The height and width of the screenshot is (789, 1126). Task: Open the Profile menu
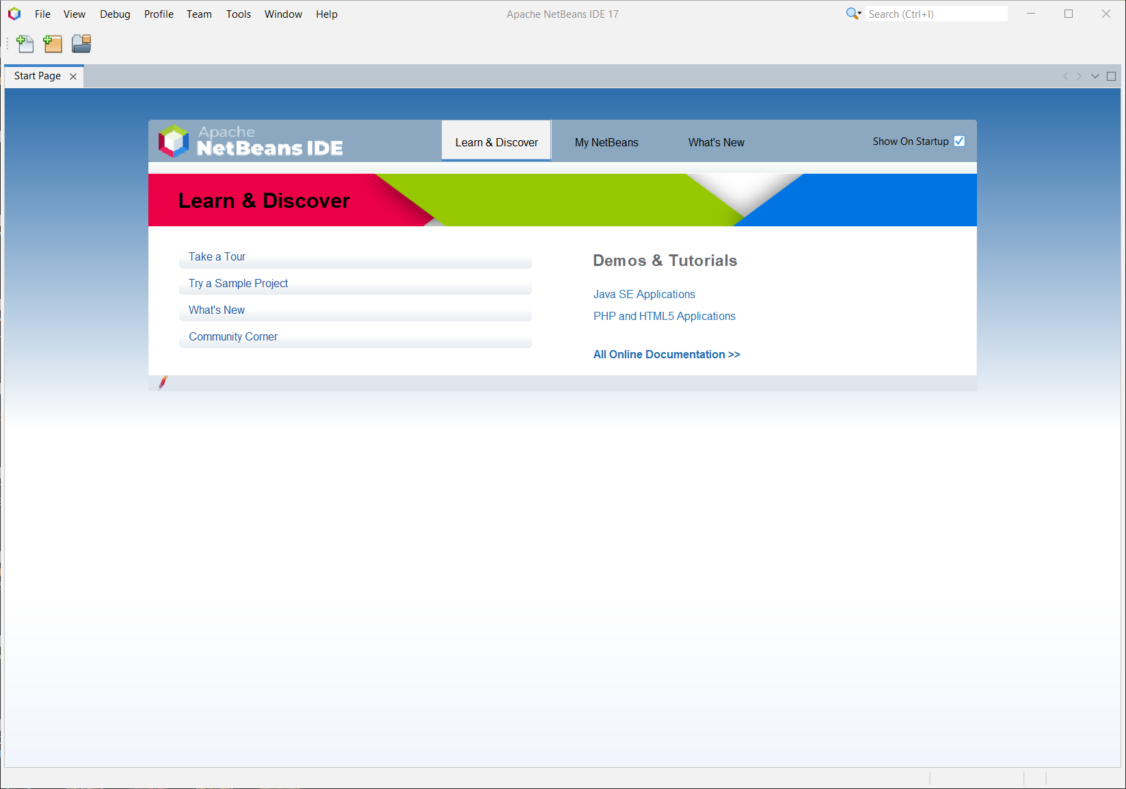pos(159,14)
